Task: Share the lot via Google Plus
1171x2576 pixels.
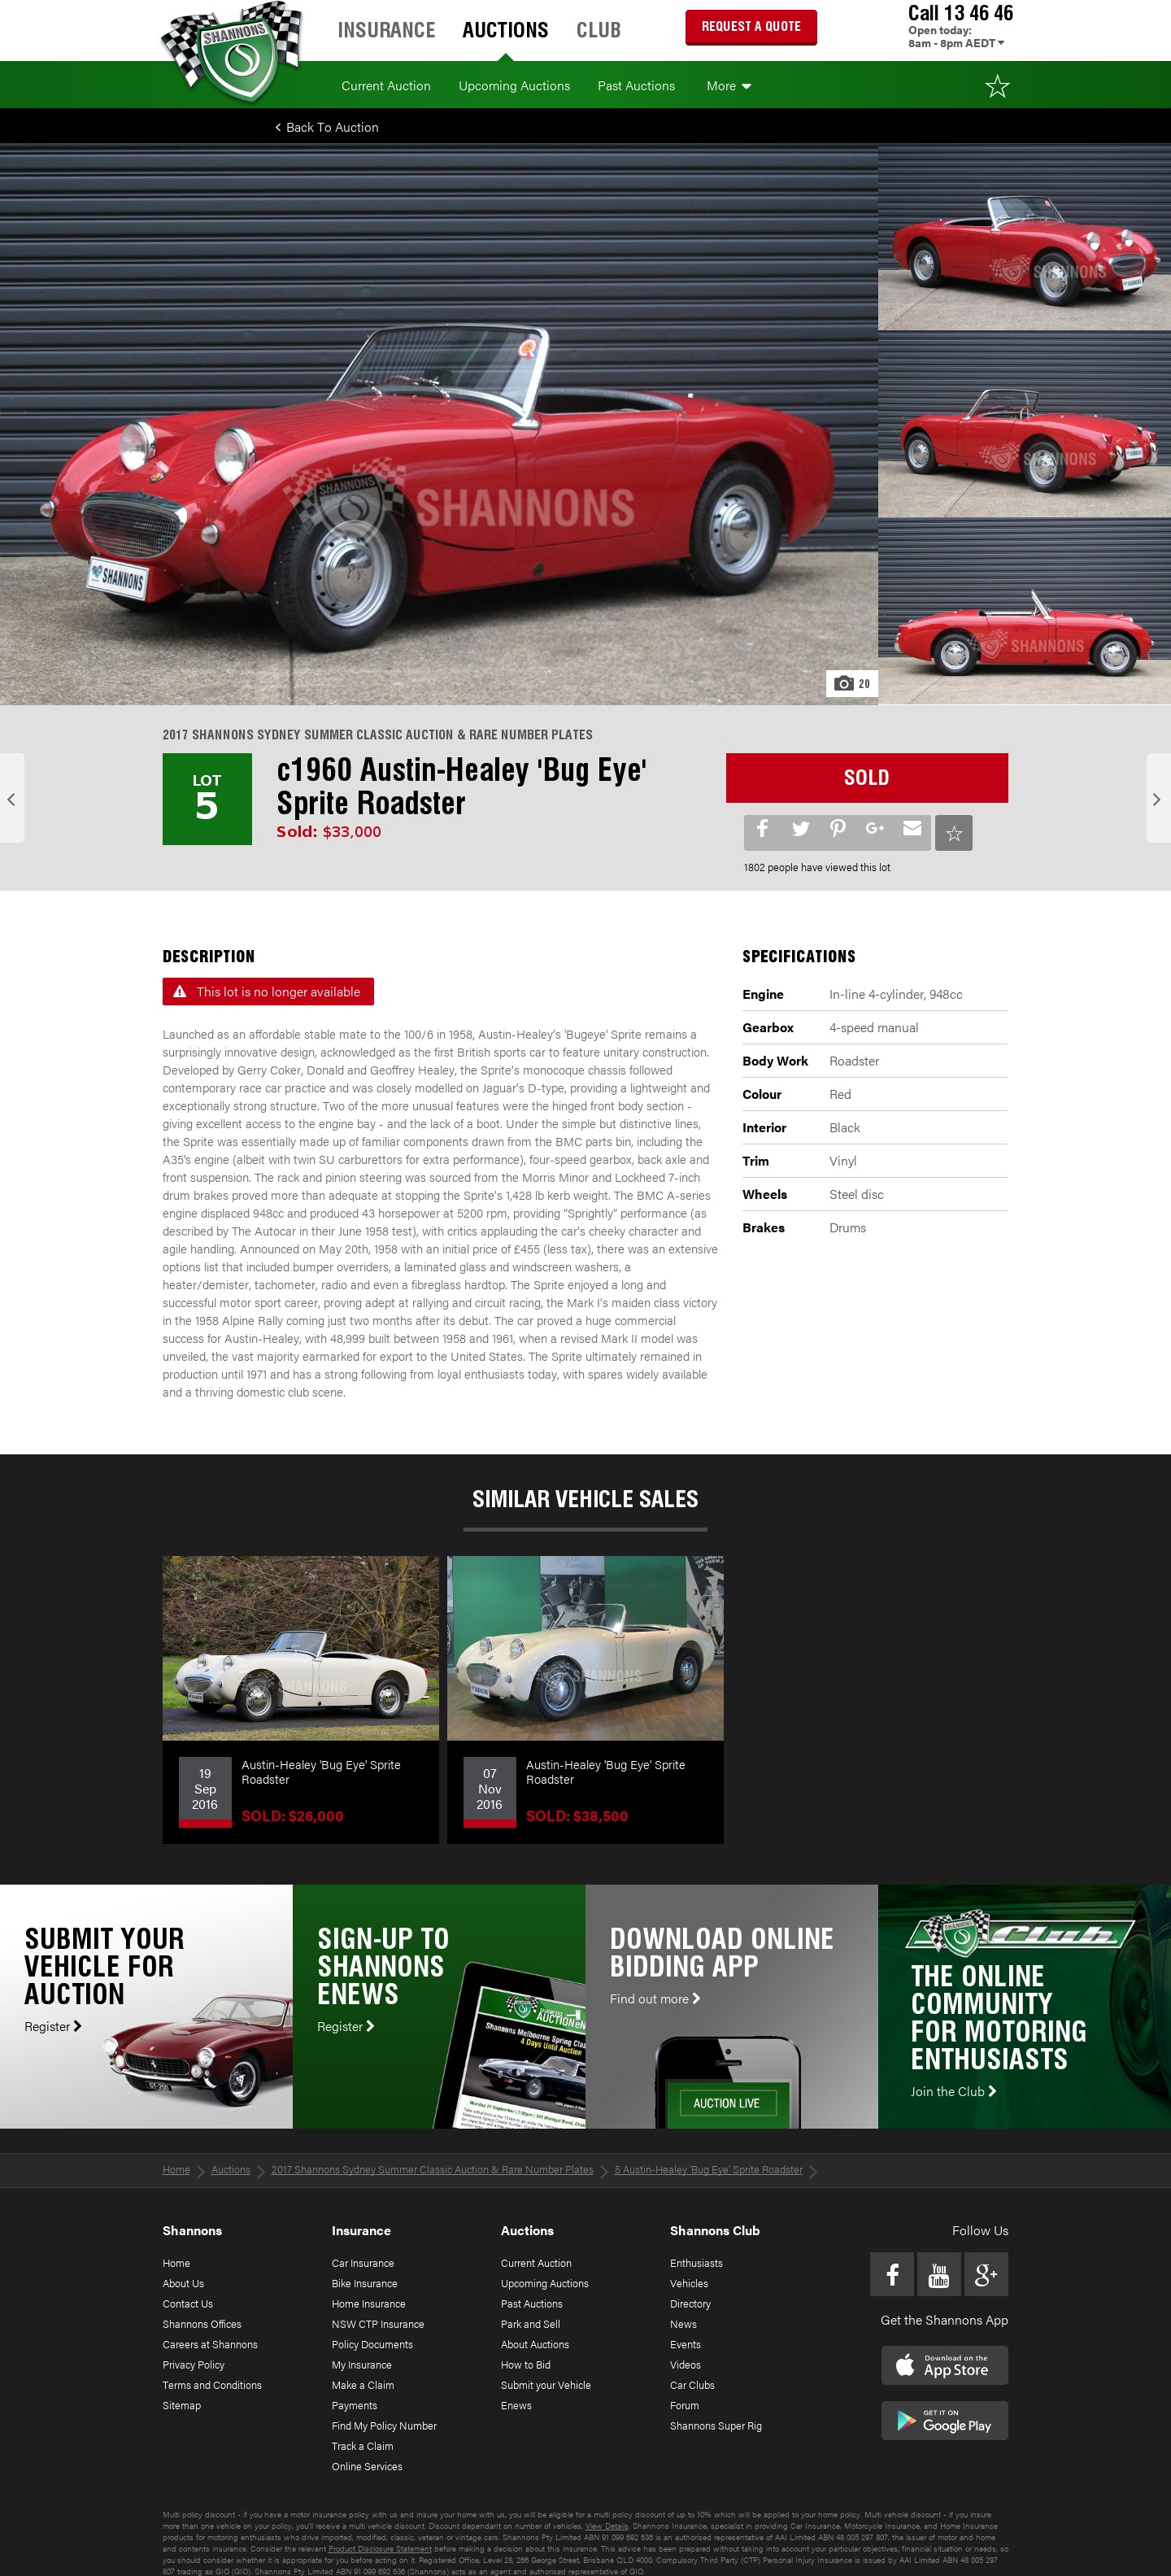Action: tap(875, 829)
